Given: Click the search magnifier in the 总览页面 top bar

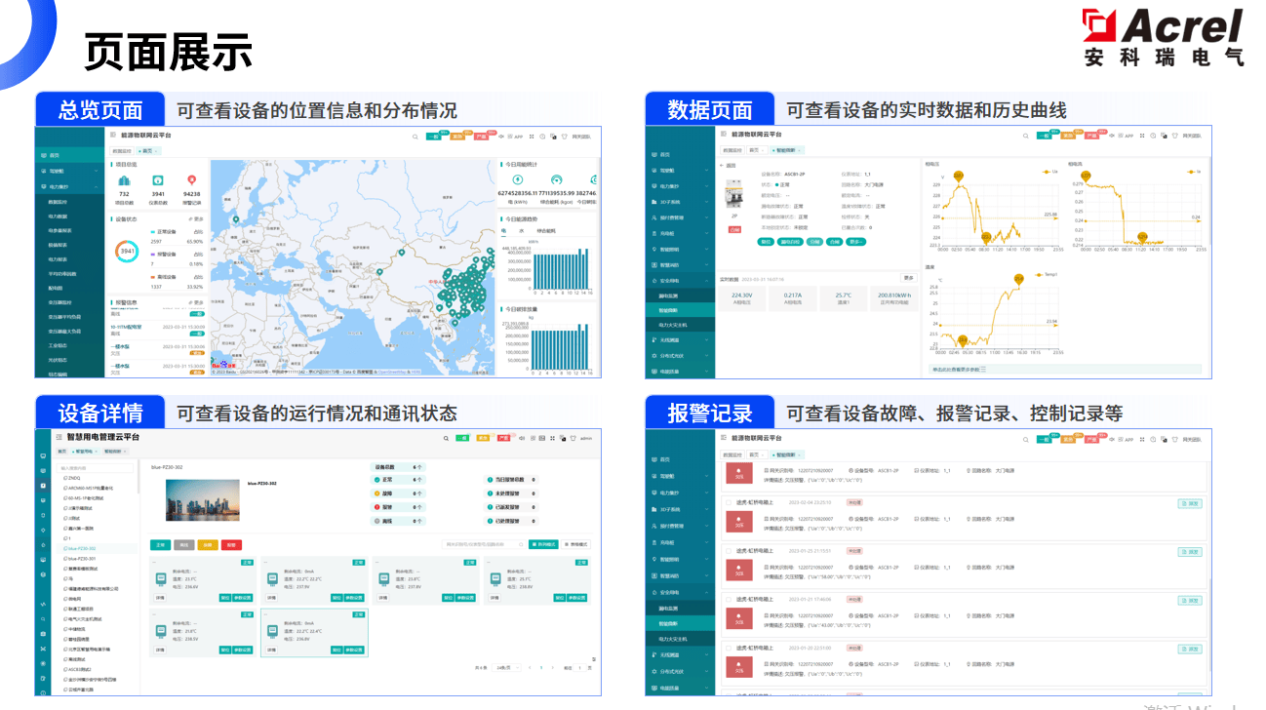Looking at the screenshot, I should point(415,137).
